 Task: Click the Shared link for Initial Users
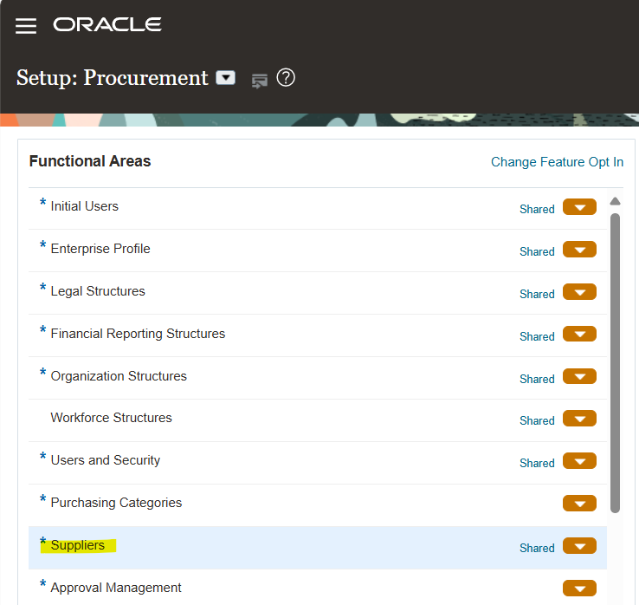[x=537, y=209]
